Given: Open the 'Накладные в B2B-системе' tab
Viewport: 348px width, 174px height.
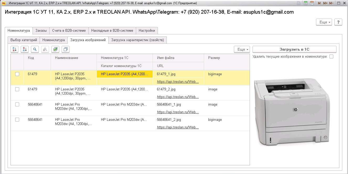Looking at the screenshot, I should coord(112,31).
